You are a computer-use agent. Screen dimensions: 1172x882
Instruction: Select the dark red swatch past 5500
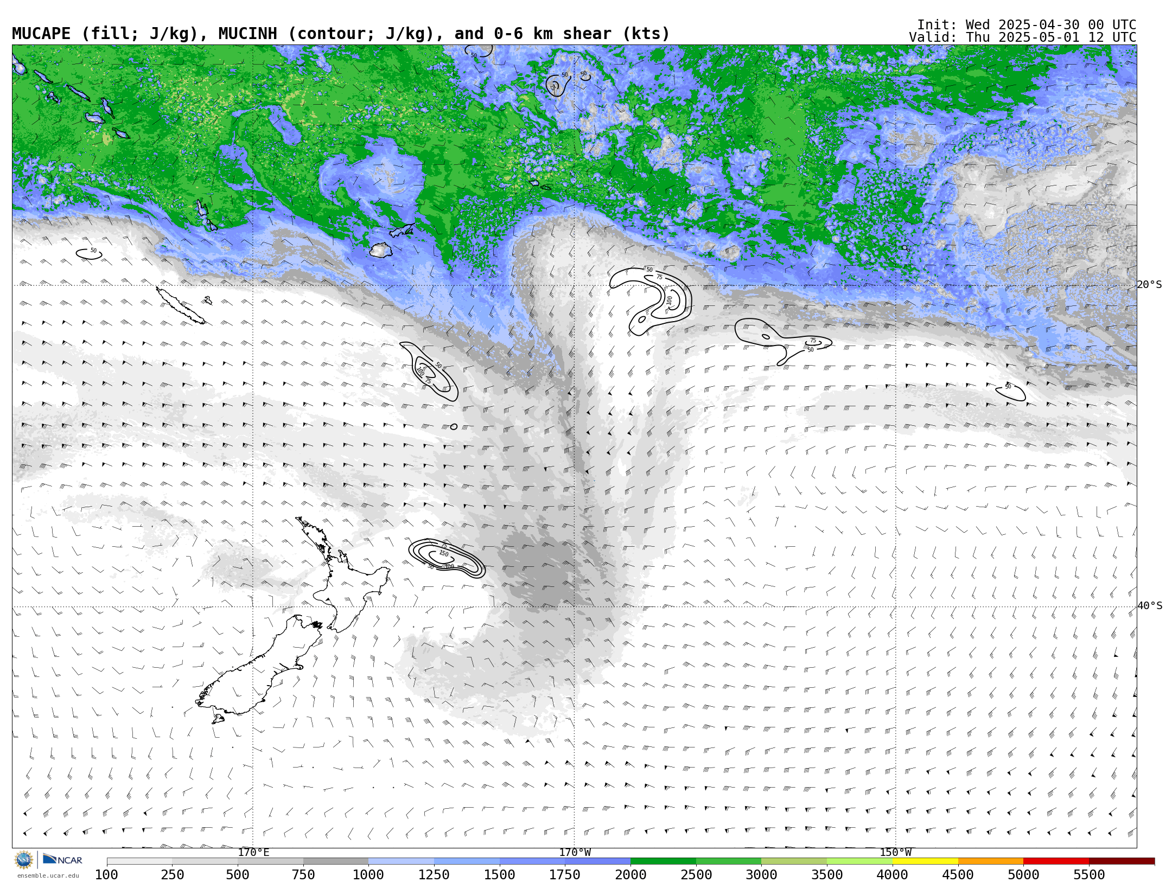[x=1122, y=861]
